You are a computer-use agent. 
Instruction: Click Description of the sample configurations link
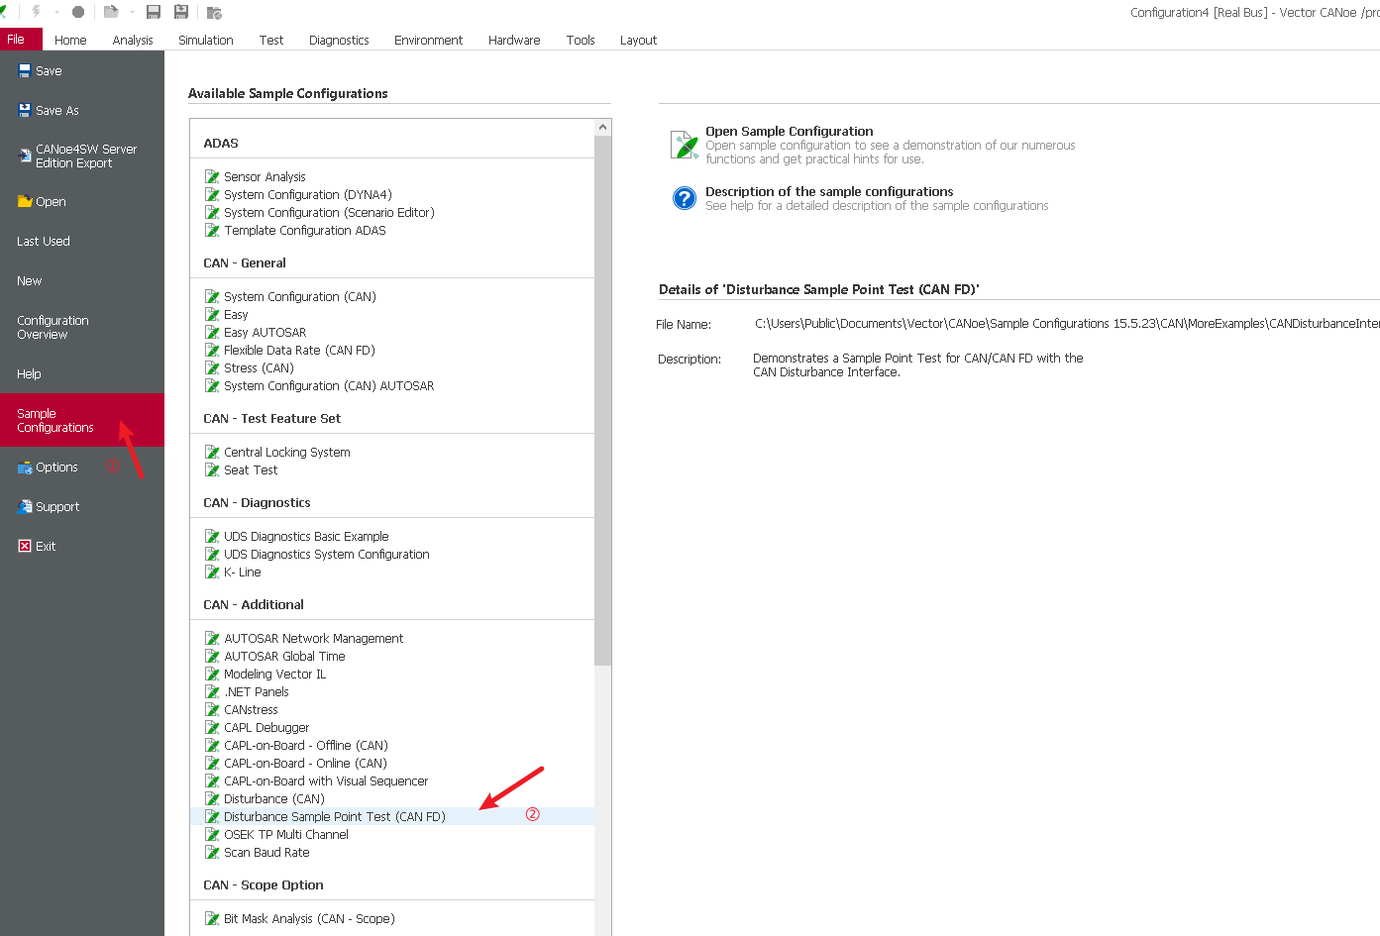tap(829, 192)
